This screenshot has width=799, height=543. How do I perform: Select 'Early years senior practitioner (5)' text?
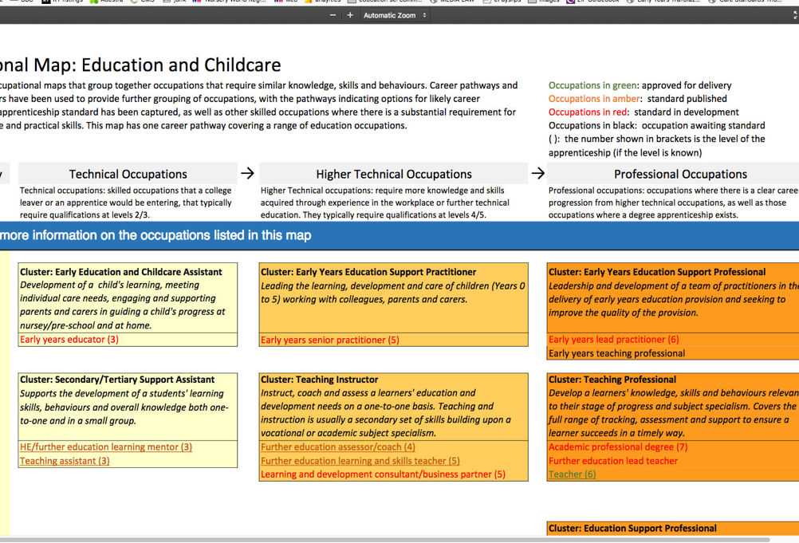click(329, 340)
